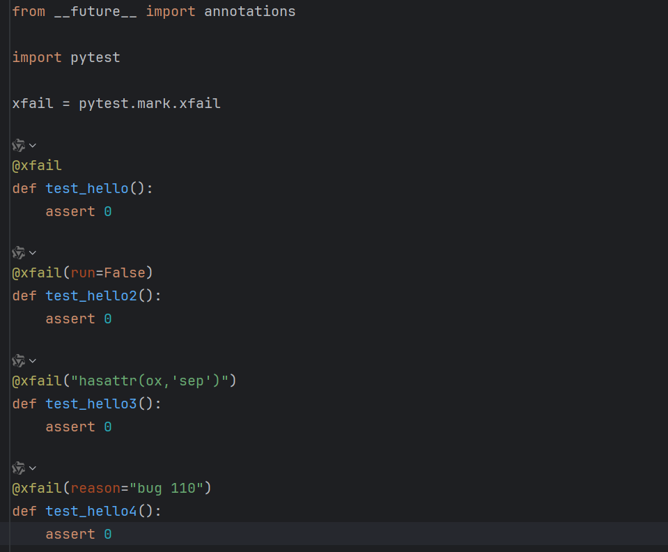Click pytest.mark.xfail assignment value
The image size is (668, 552).
coord(150,104)
